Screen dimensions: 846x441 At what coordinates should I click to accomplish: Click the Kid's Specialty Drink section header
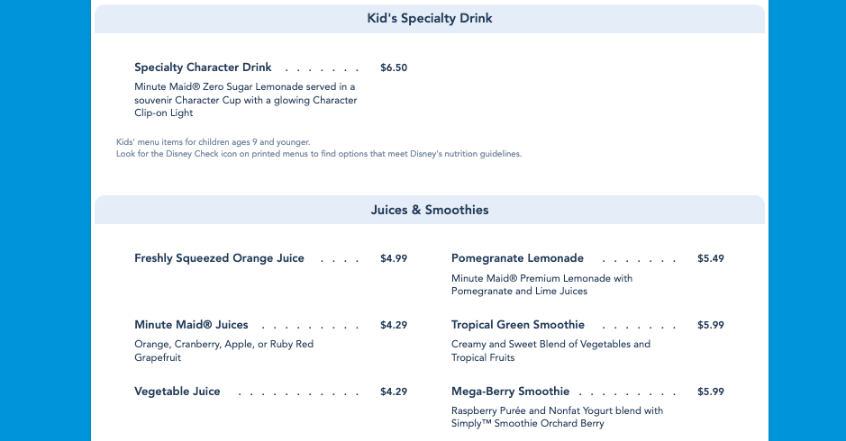430,19
